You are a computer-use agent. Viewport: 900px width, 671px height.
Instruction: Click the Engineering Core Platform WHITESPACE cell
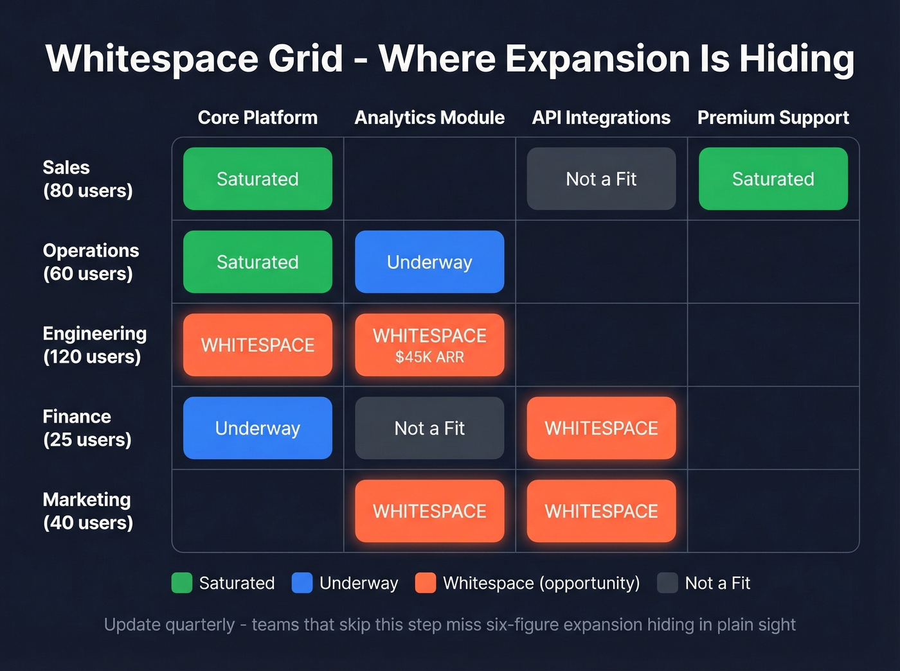tap(257, 345)
